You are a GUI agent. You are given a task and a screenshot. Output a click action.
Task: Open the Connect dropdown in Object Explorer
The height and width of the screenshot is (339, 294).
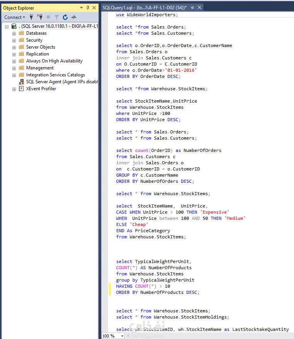point(15,17)
